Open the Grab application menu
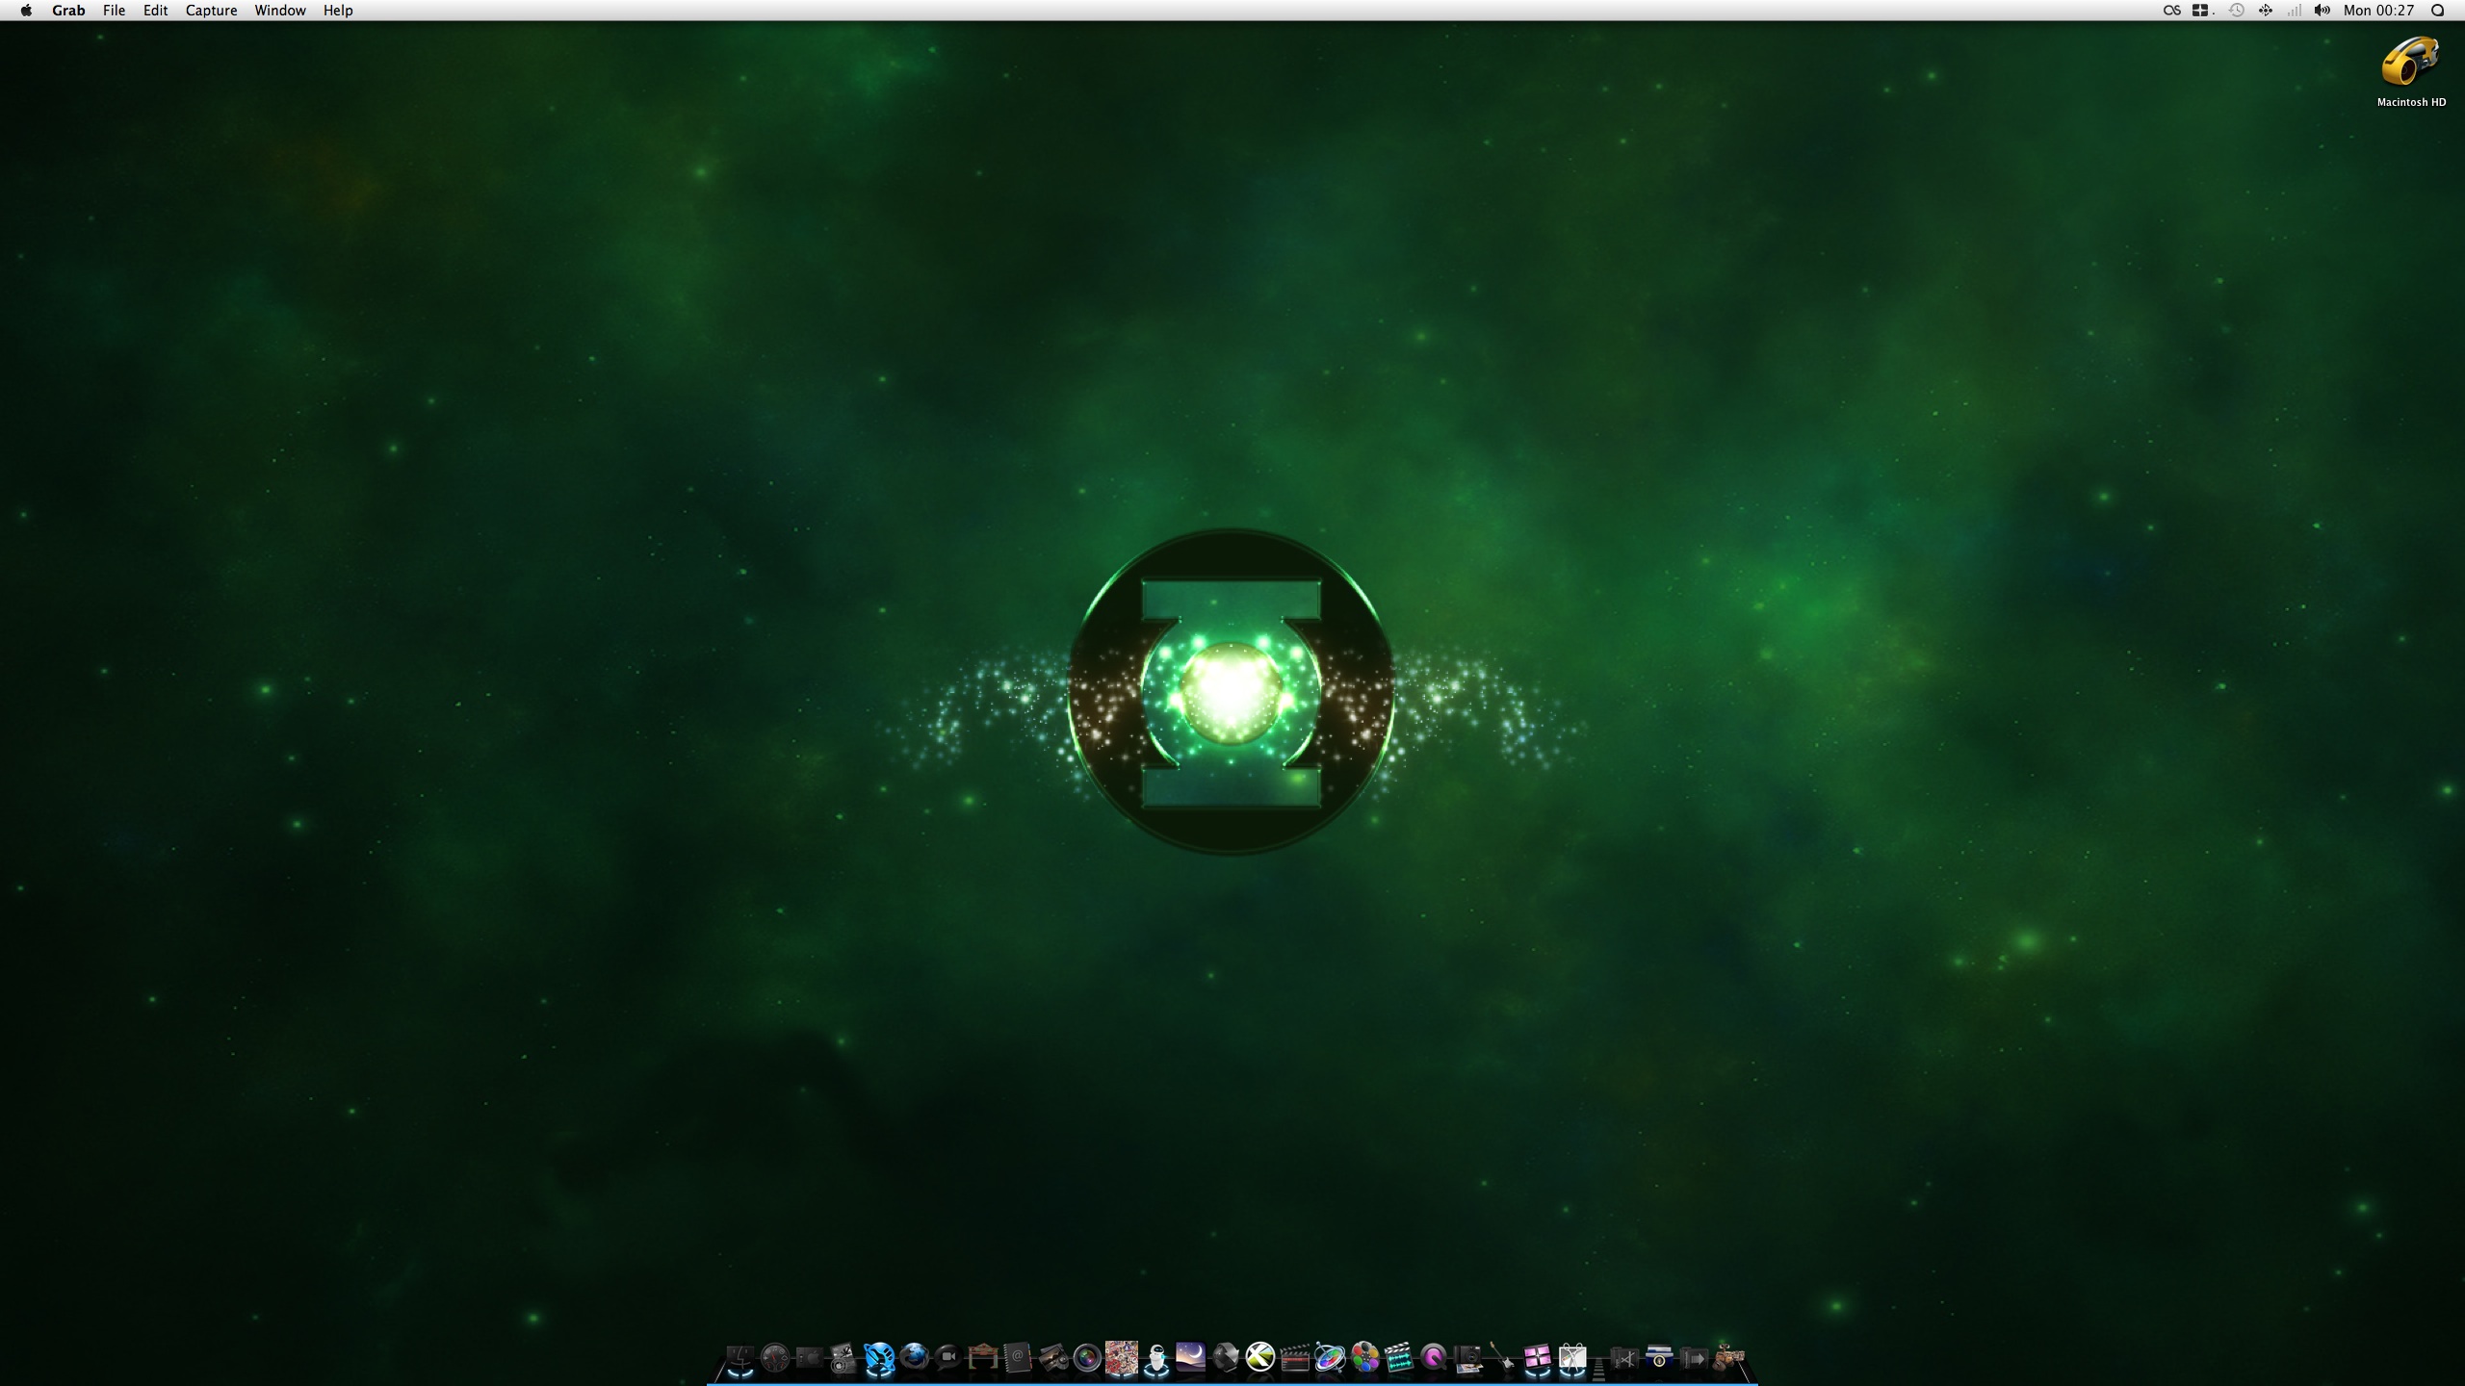 68,11
